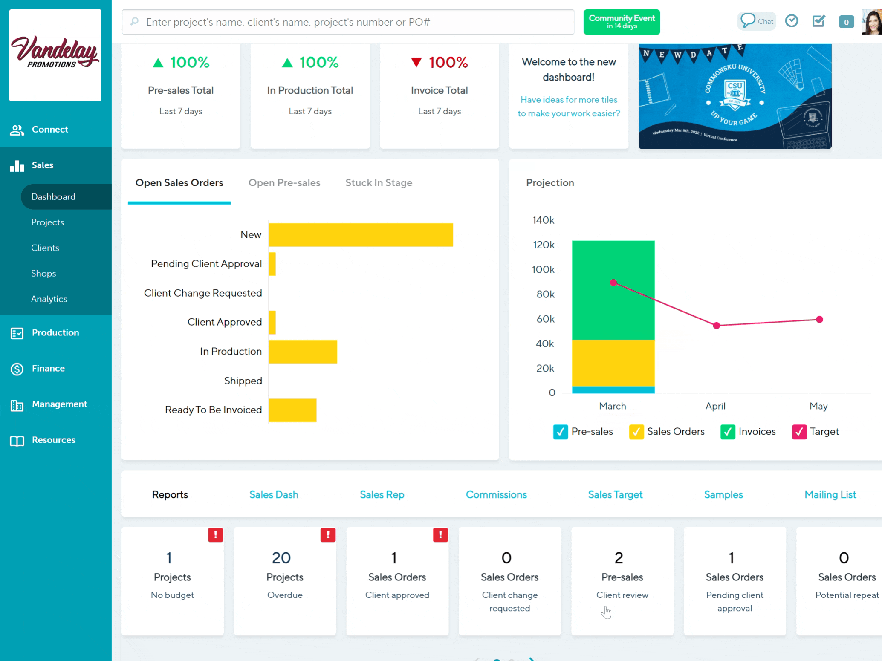
Task: Click the Resources book icon in the sidebar
Action: click(x=17, y=441)
